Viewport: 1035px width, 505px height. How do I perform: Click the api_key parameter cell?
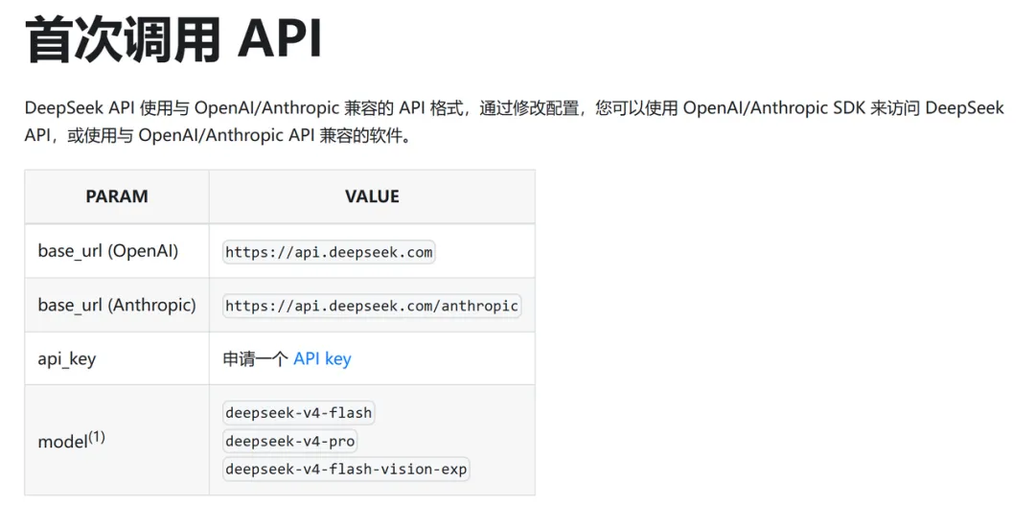click(x=117, y=358)
